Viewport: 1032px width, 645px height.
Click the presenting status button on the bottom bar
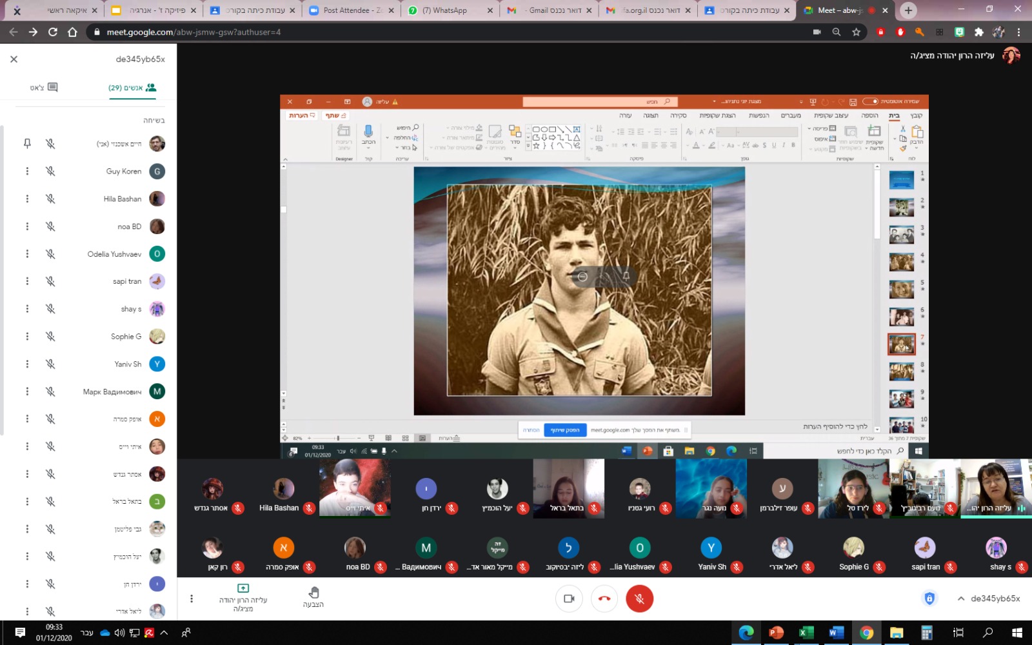(x=243, y=598)
